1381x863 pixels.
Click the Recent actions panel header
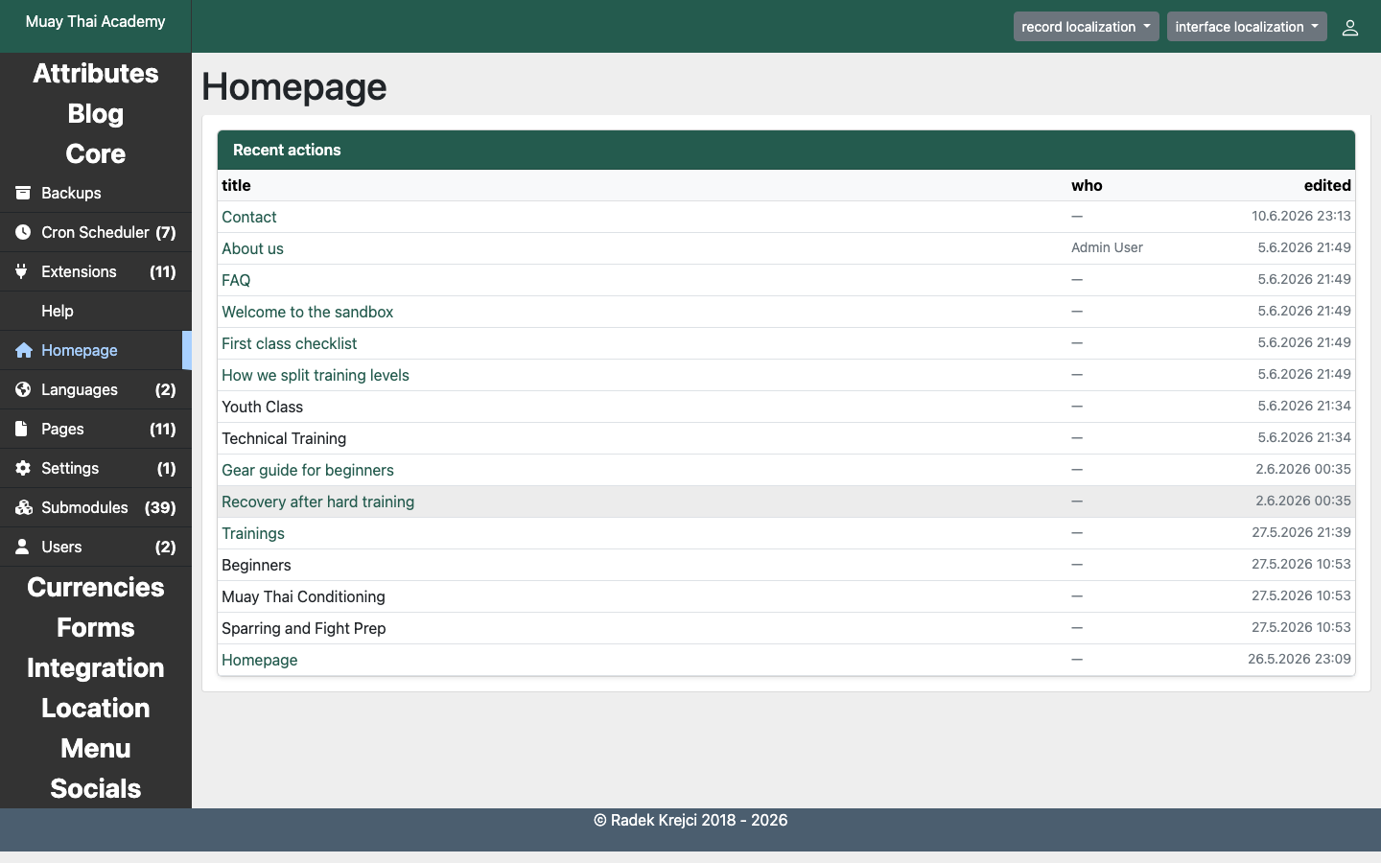786,150
